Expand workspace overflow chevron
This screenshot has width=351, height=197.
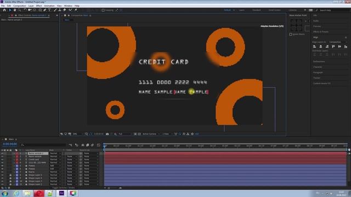pos(305,10)
